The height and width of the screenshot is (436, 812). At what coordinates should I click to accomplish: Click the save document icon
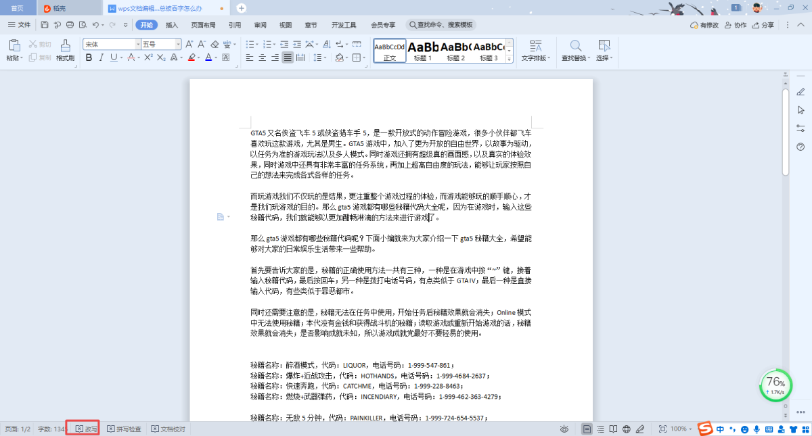point(45,25)
